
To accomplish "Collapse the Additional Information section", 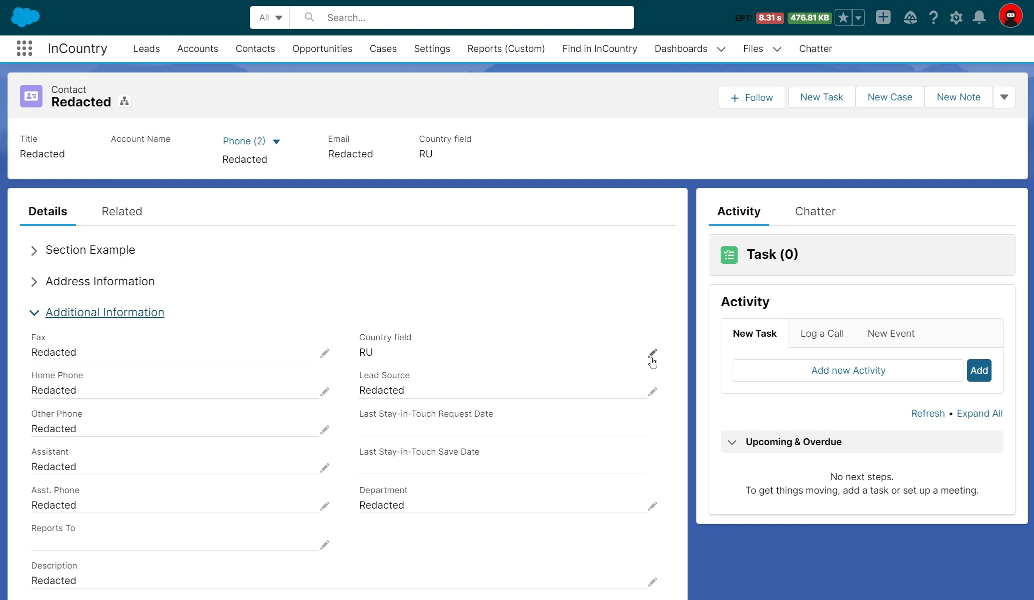I will coord(34,313).
